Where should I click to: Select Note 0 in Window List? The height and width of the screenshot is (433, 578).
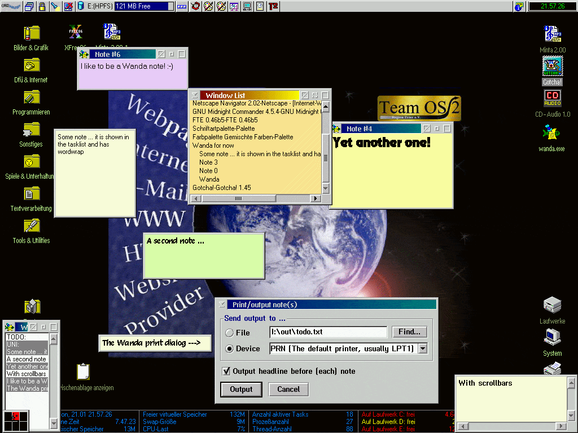click(x=256, y=171)
